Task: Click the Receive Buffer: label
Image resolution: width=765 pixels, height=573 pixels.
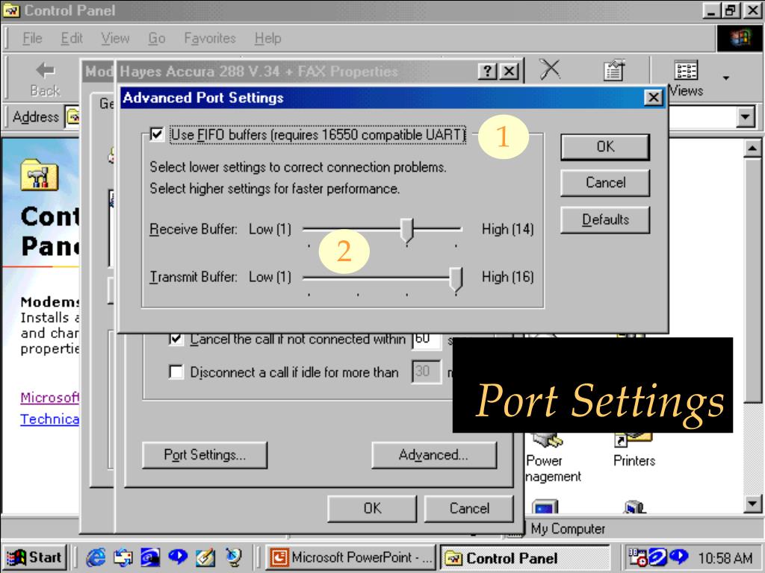Action: pyautogui.click(x=193, y=229)
